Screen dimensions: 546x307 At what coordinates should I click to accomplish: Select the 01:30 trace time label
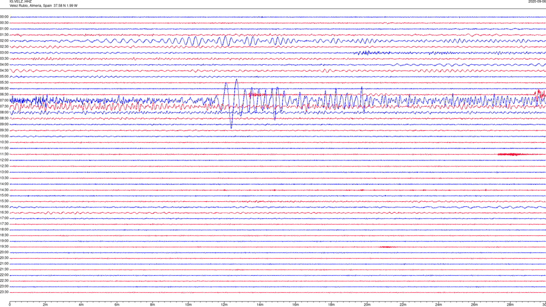(5, 35)
